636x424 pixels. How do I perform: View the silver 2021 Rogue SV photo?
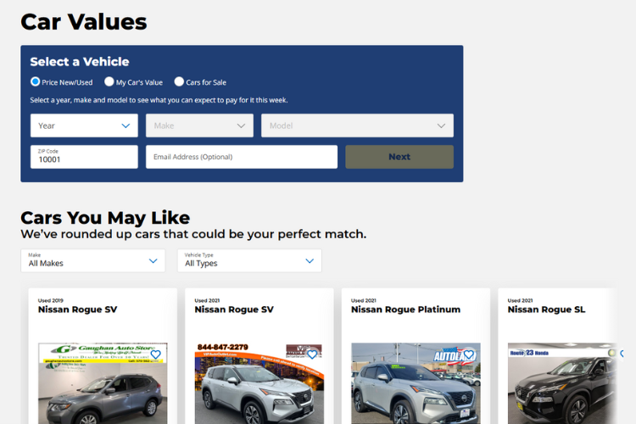click(259, 383)
